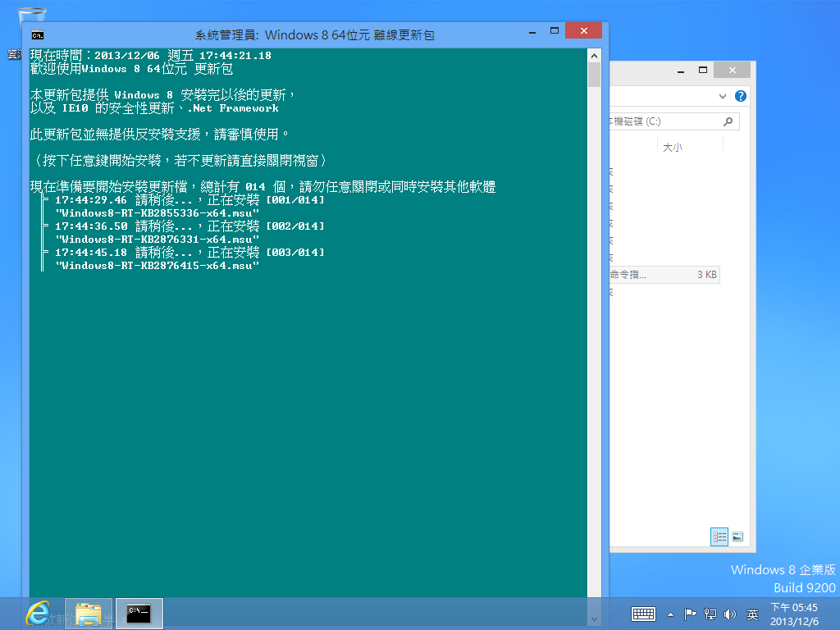This screenshot has width=840, height=630.
Task: Click the KB2855336 msu filename line
Action: (157, 213)
